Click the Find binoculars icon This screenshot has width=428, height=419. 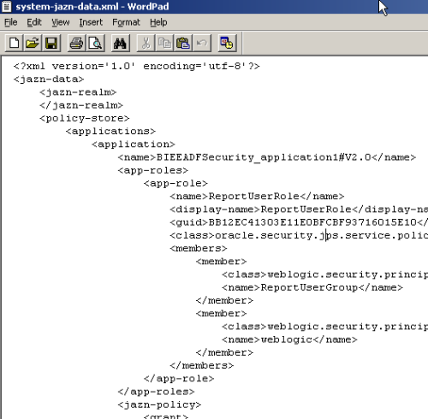pyautogui.click(x=120, y=44)
